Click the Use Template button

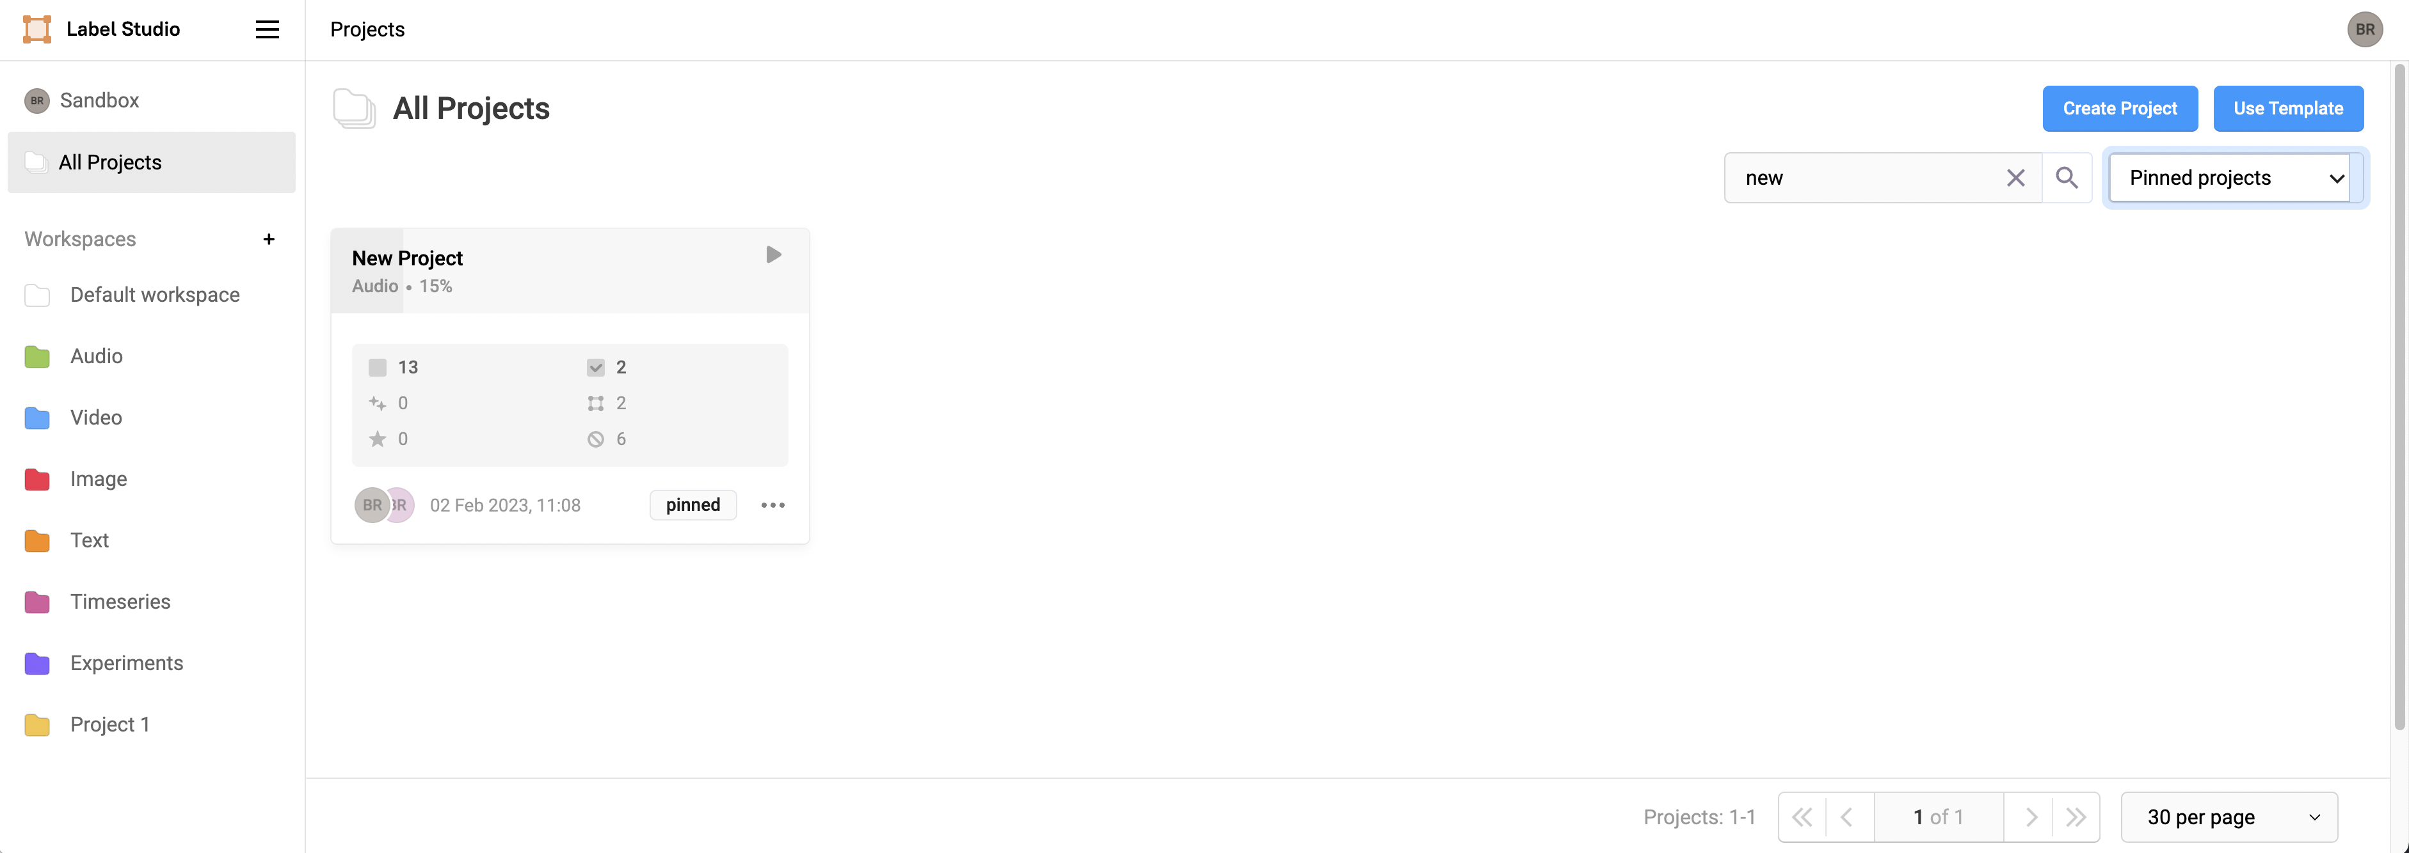coord(2287,108)
